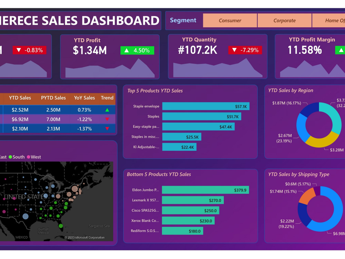Select the Corporate segment filter
Image resolution: width=345 pixels, height=259 pixels.
click(285, 20)
